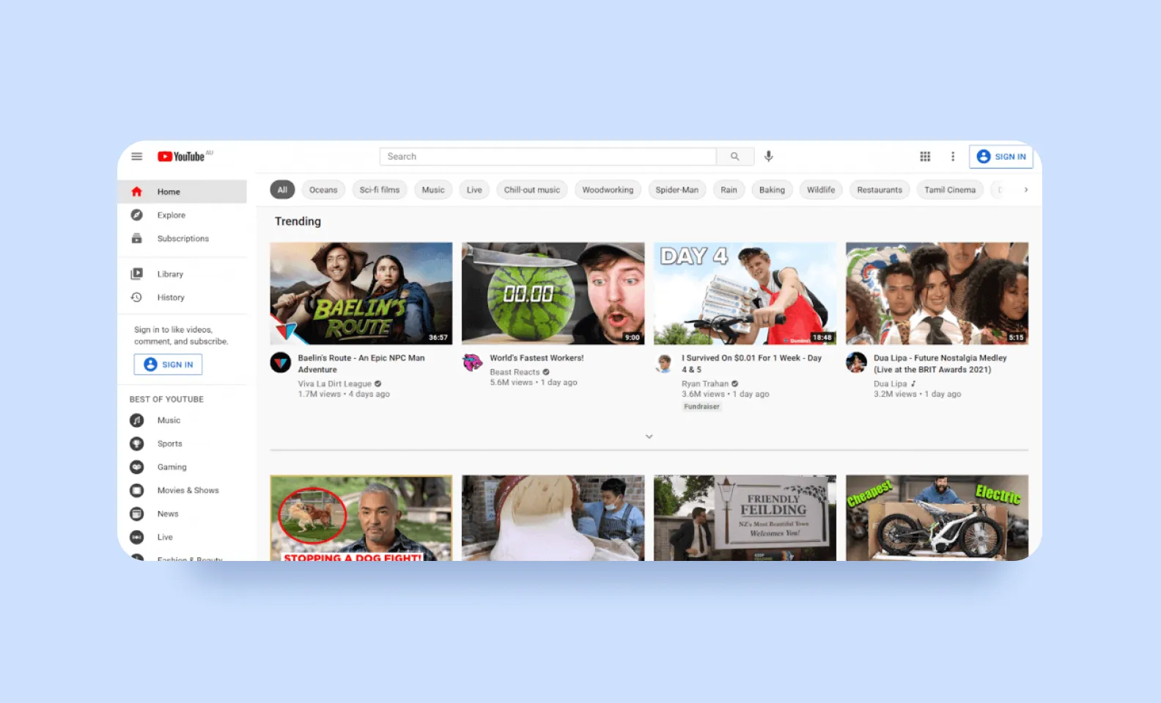Click the Library icon

tap(136, 274)
